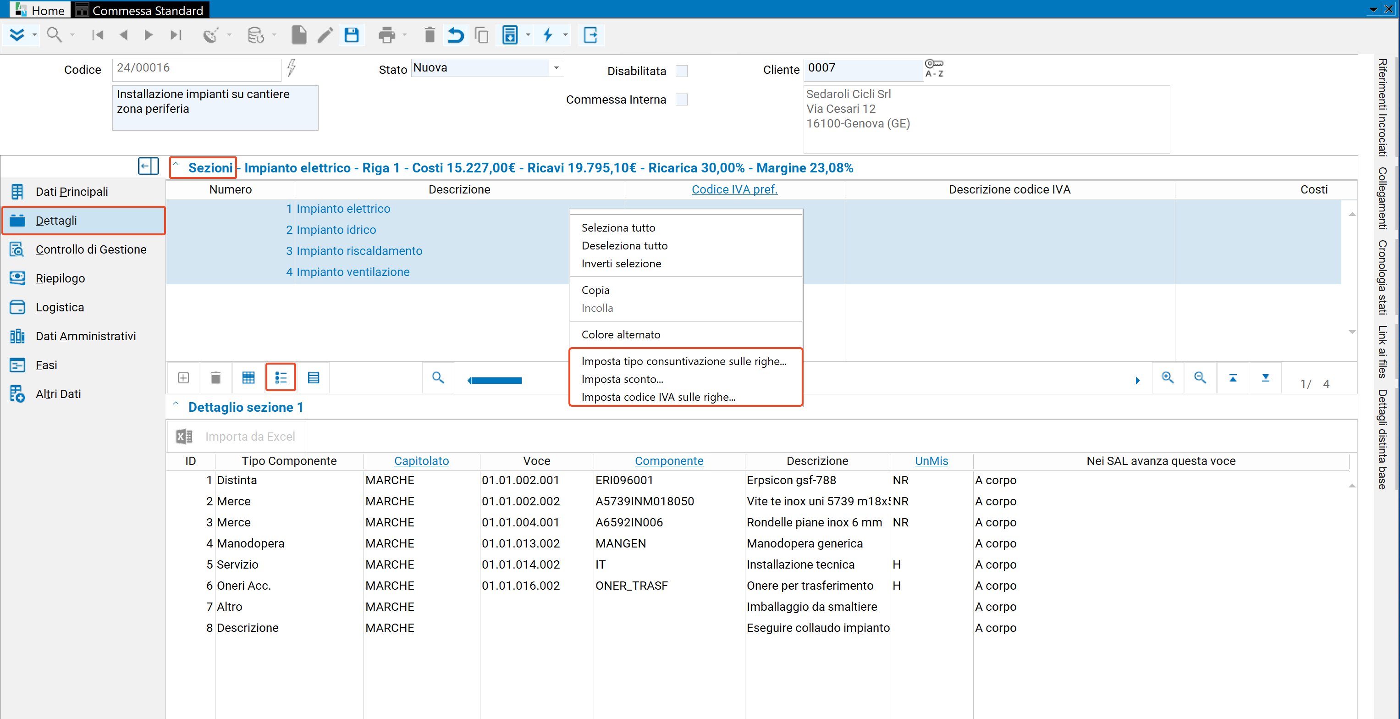Open the Dettagli sidebar section

tap(83, 221)
